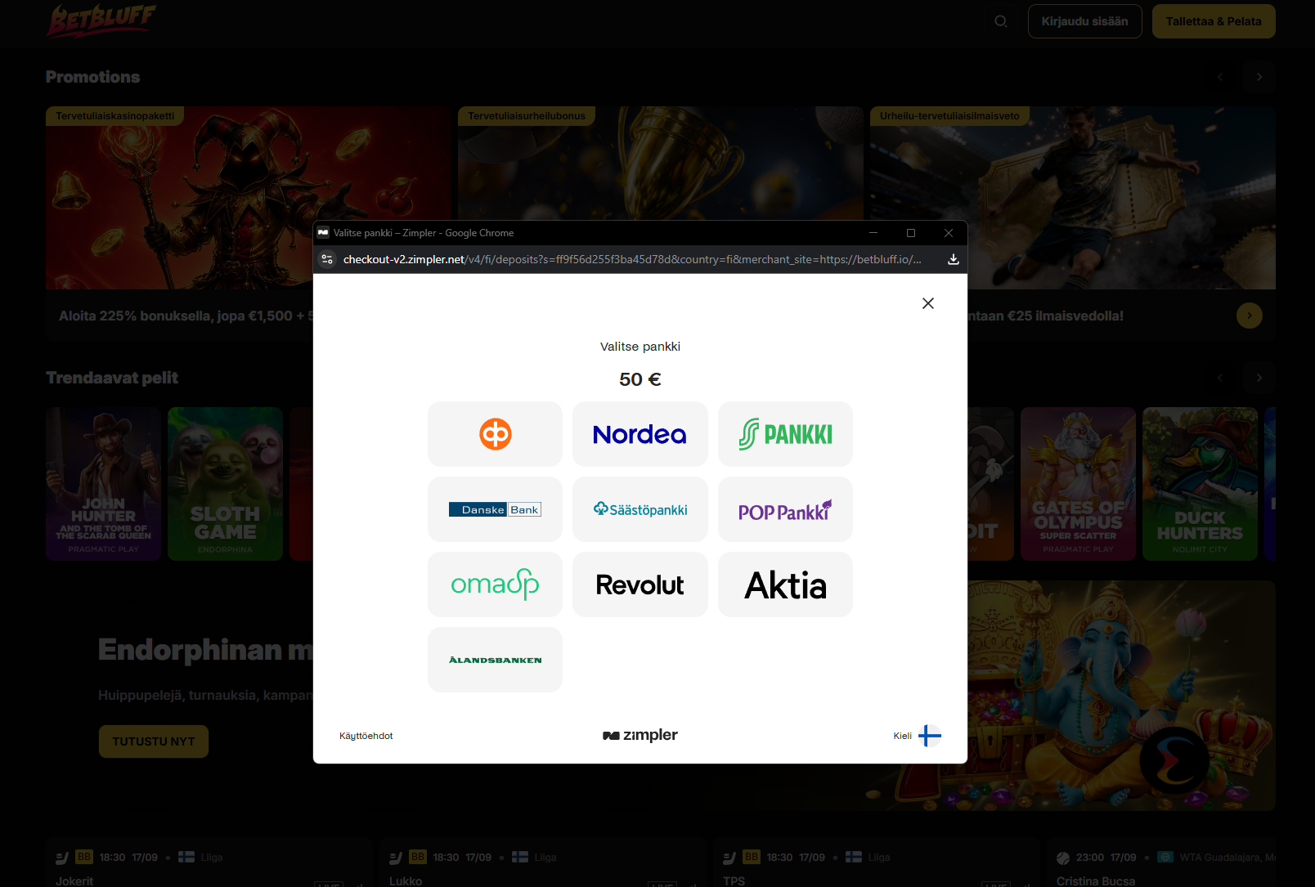Open Sloth Game thumbnail
The height and width of the screenshot is (887, 1315).
pos(225,484)
